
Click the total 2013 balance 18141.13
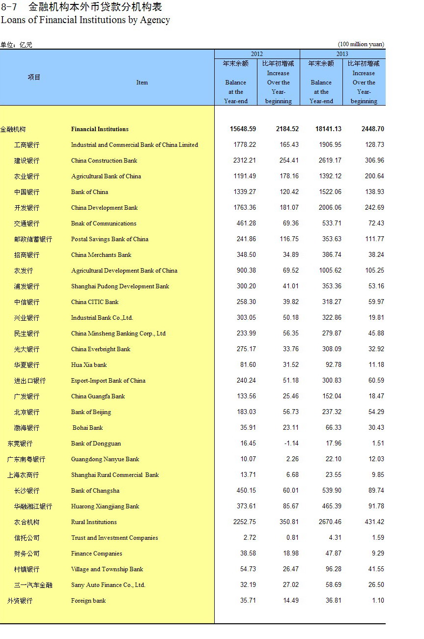click(x=328, y=129)
